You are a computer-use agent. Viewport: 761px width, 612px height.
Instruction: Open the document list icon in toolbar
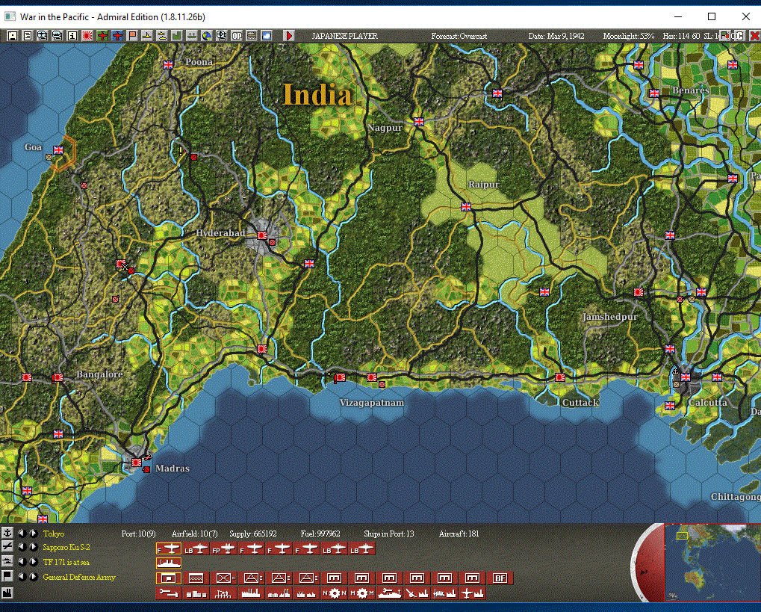pos(28,35)
